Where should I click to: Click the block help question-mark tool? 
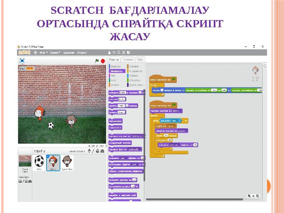(129, 52)
